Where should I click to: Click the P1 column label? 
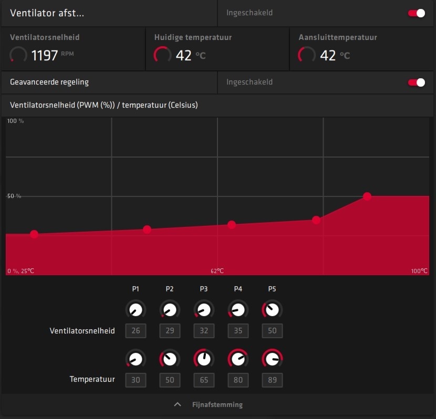pos(136,289)
